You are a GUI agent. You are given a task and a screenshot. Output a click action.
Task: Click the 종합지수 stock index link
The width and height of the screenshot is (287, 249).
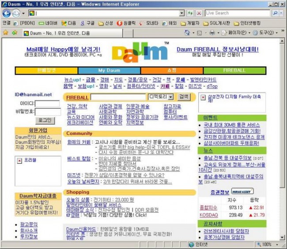[208, 208]
